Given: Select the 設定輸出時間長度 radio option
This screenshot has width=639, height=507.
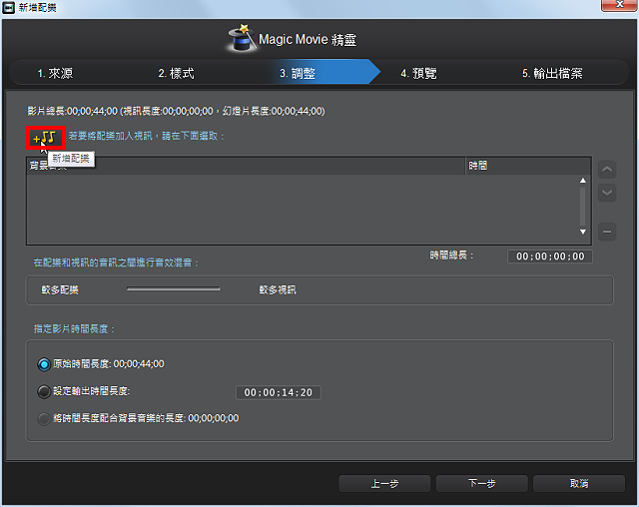Looking at the screenshot, I should pos(44,392).
